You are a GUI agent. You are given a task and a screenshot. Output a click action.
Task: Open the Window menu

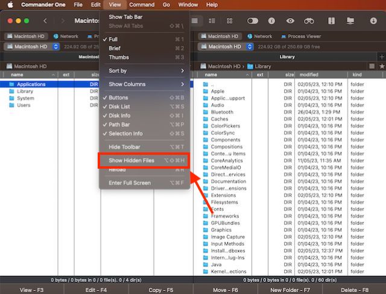tap(188, 5)
